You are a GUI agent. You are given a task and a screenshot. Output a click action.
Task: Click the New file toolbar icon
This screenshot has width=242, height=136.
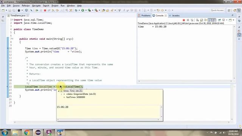click(3, 10)
